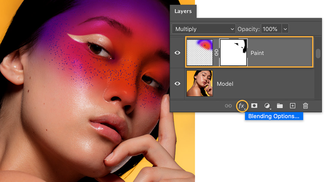Select the Paint layer mask thumbnail

coord(233,53)
